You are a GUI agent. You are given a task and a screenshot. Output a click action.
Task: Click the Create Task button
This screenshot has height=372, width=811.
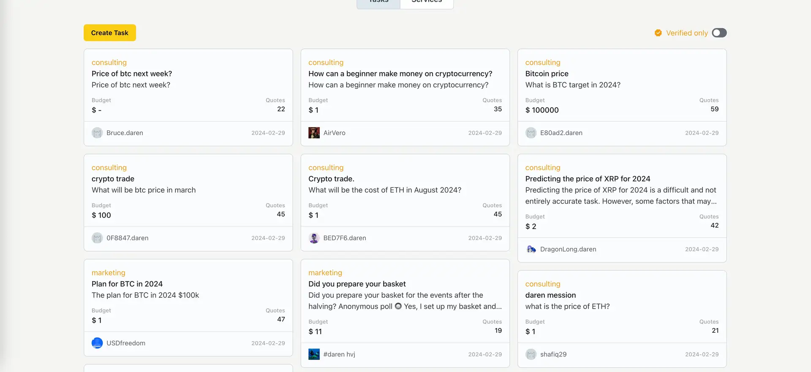(109, 33)
